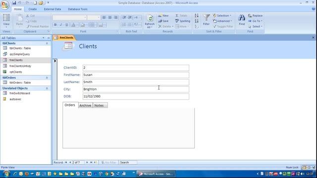Sort ascending with the A-Z icon
Screen dimensions: 317x178
point(197,15)
